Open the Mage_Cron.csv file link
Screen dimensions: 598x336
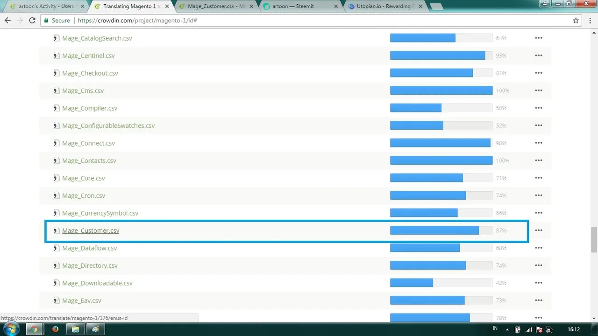click(84, 196)
